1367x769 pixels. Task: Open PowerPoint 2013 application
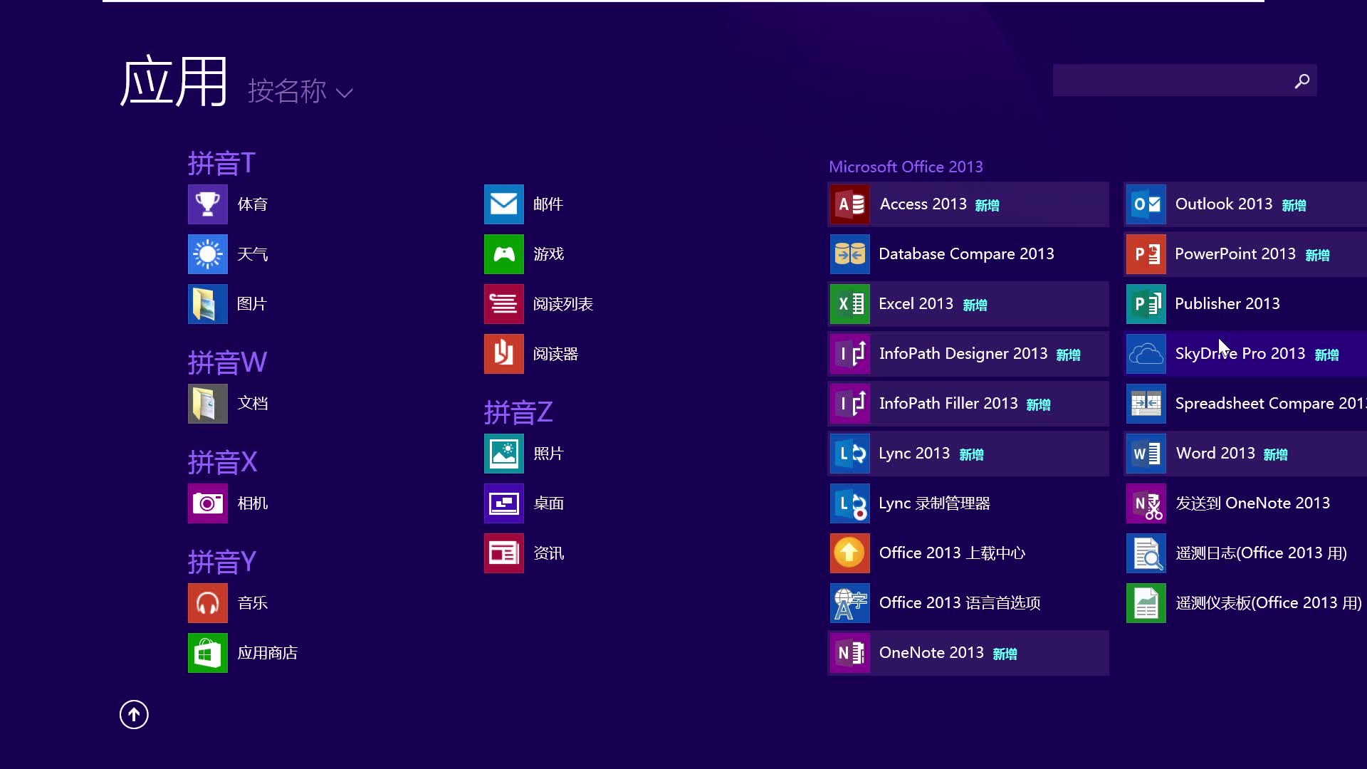tap(1235, 253)
